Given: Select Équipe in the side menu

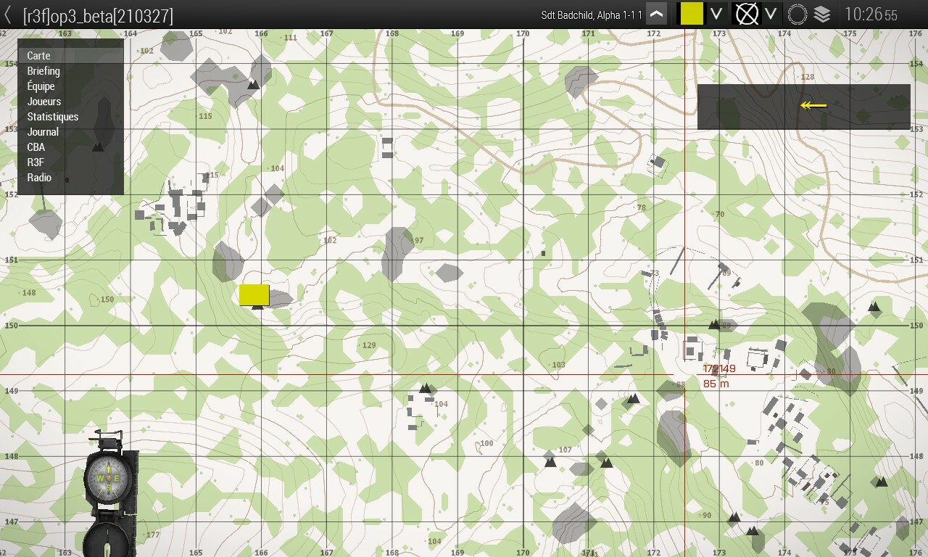Looking at the screenshot, I should pyautogui.click(x=41, y=86).
